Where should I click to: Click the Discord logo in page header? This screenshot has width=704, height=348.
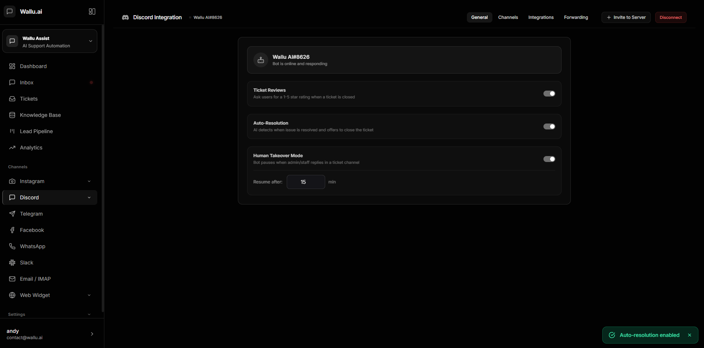[125, 17]
